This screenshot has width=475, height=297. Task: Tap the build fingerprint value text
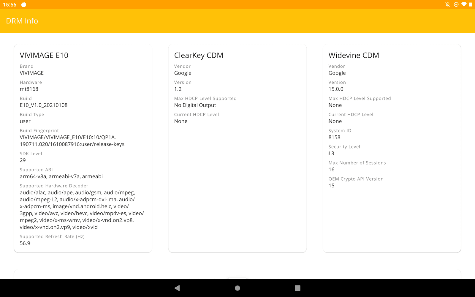click(72, 141)
